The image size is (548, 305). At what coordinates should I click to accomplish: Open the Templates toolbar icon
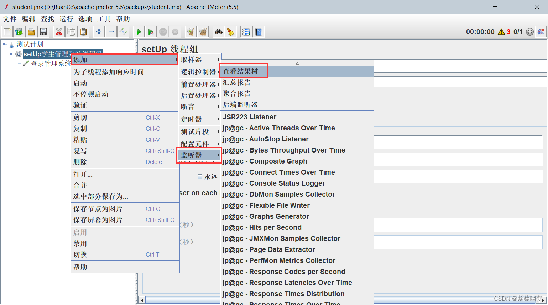click(19, 32)
